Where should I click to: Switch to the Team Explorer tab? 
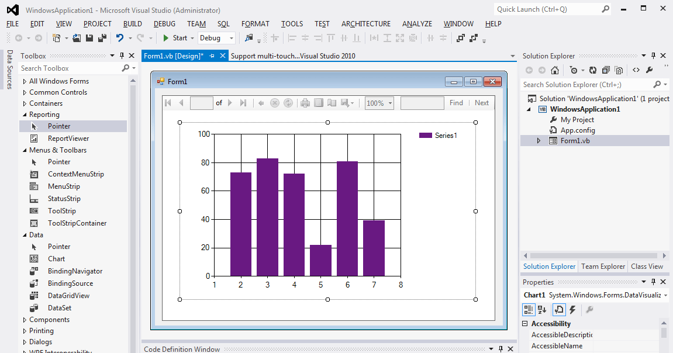point(603,266)
